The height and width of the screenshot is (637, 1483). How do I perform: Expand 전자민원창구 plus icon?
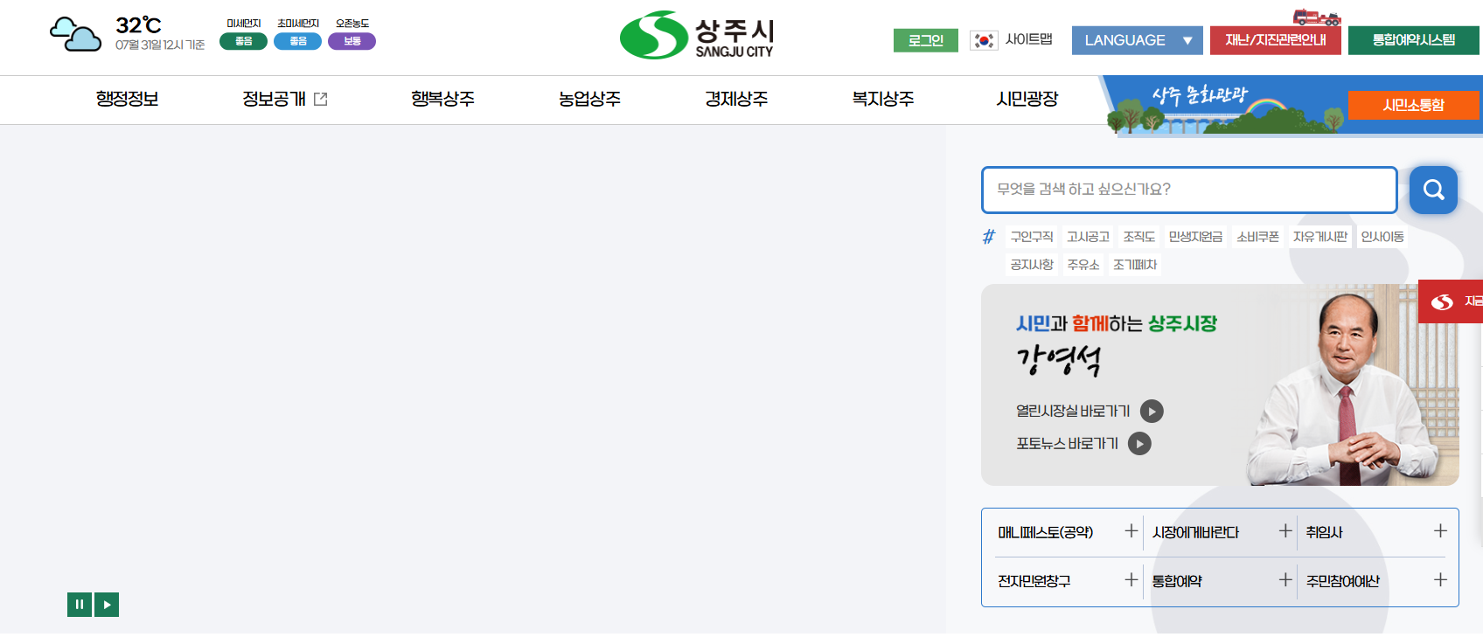[1131, 580]
